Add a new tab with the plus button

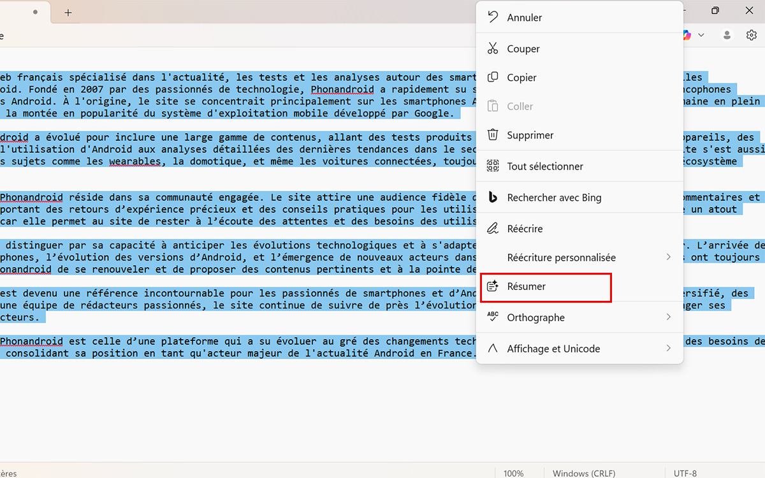point(68,12)
